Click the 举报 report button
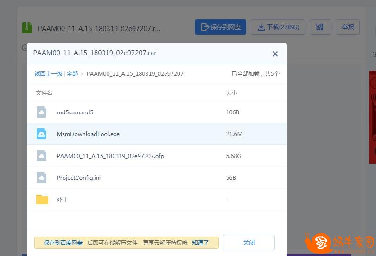The image size is (376, 256). (x=348, y=27)
